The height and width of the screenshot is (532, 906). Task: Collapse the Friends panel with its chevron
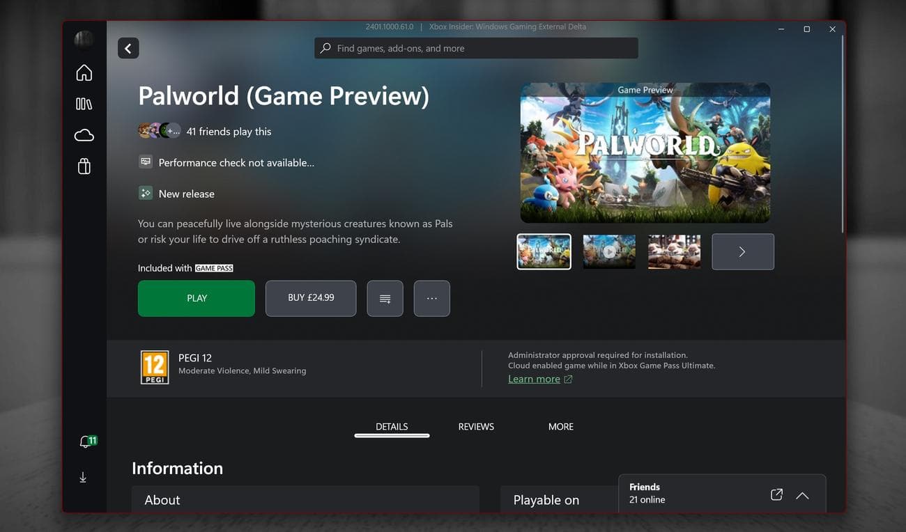[802, 494]
